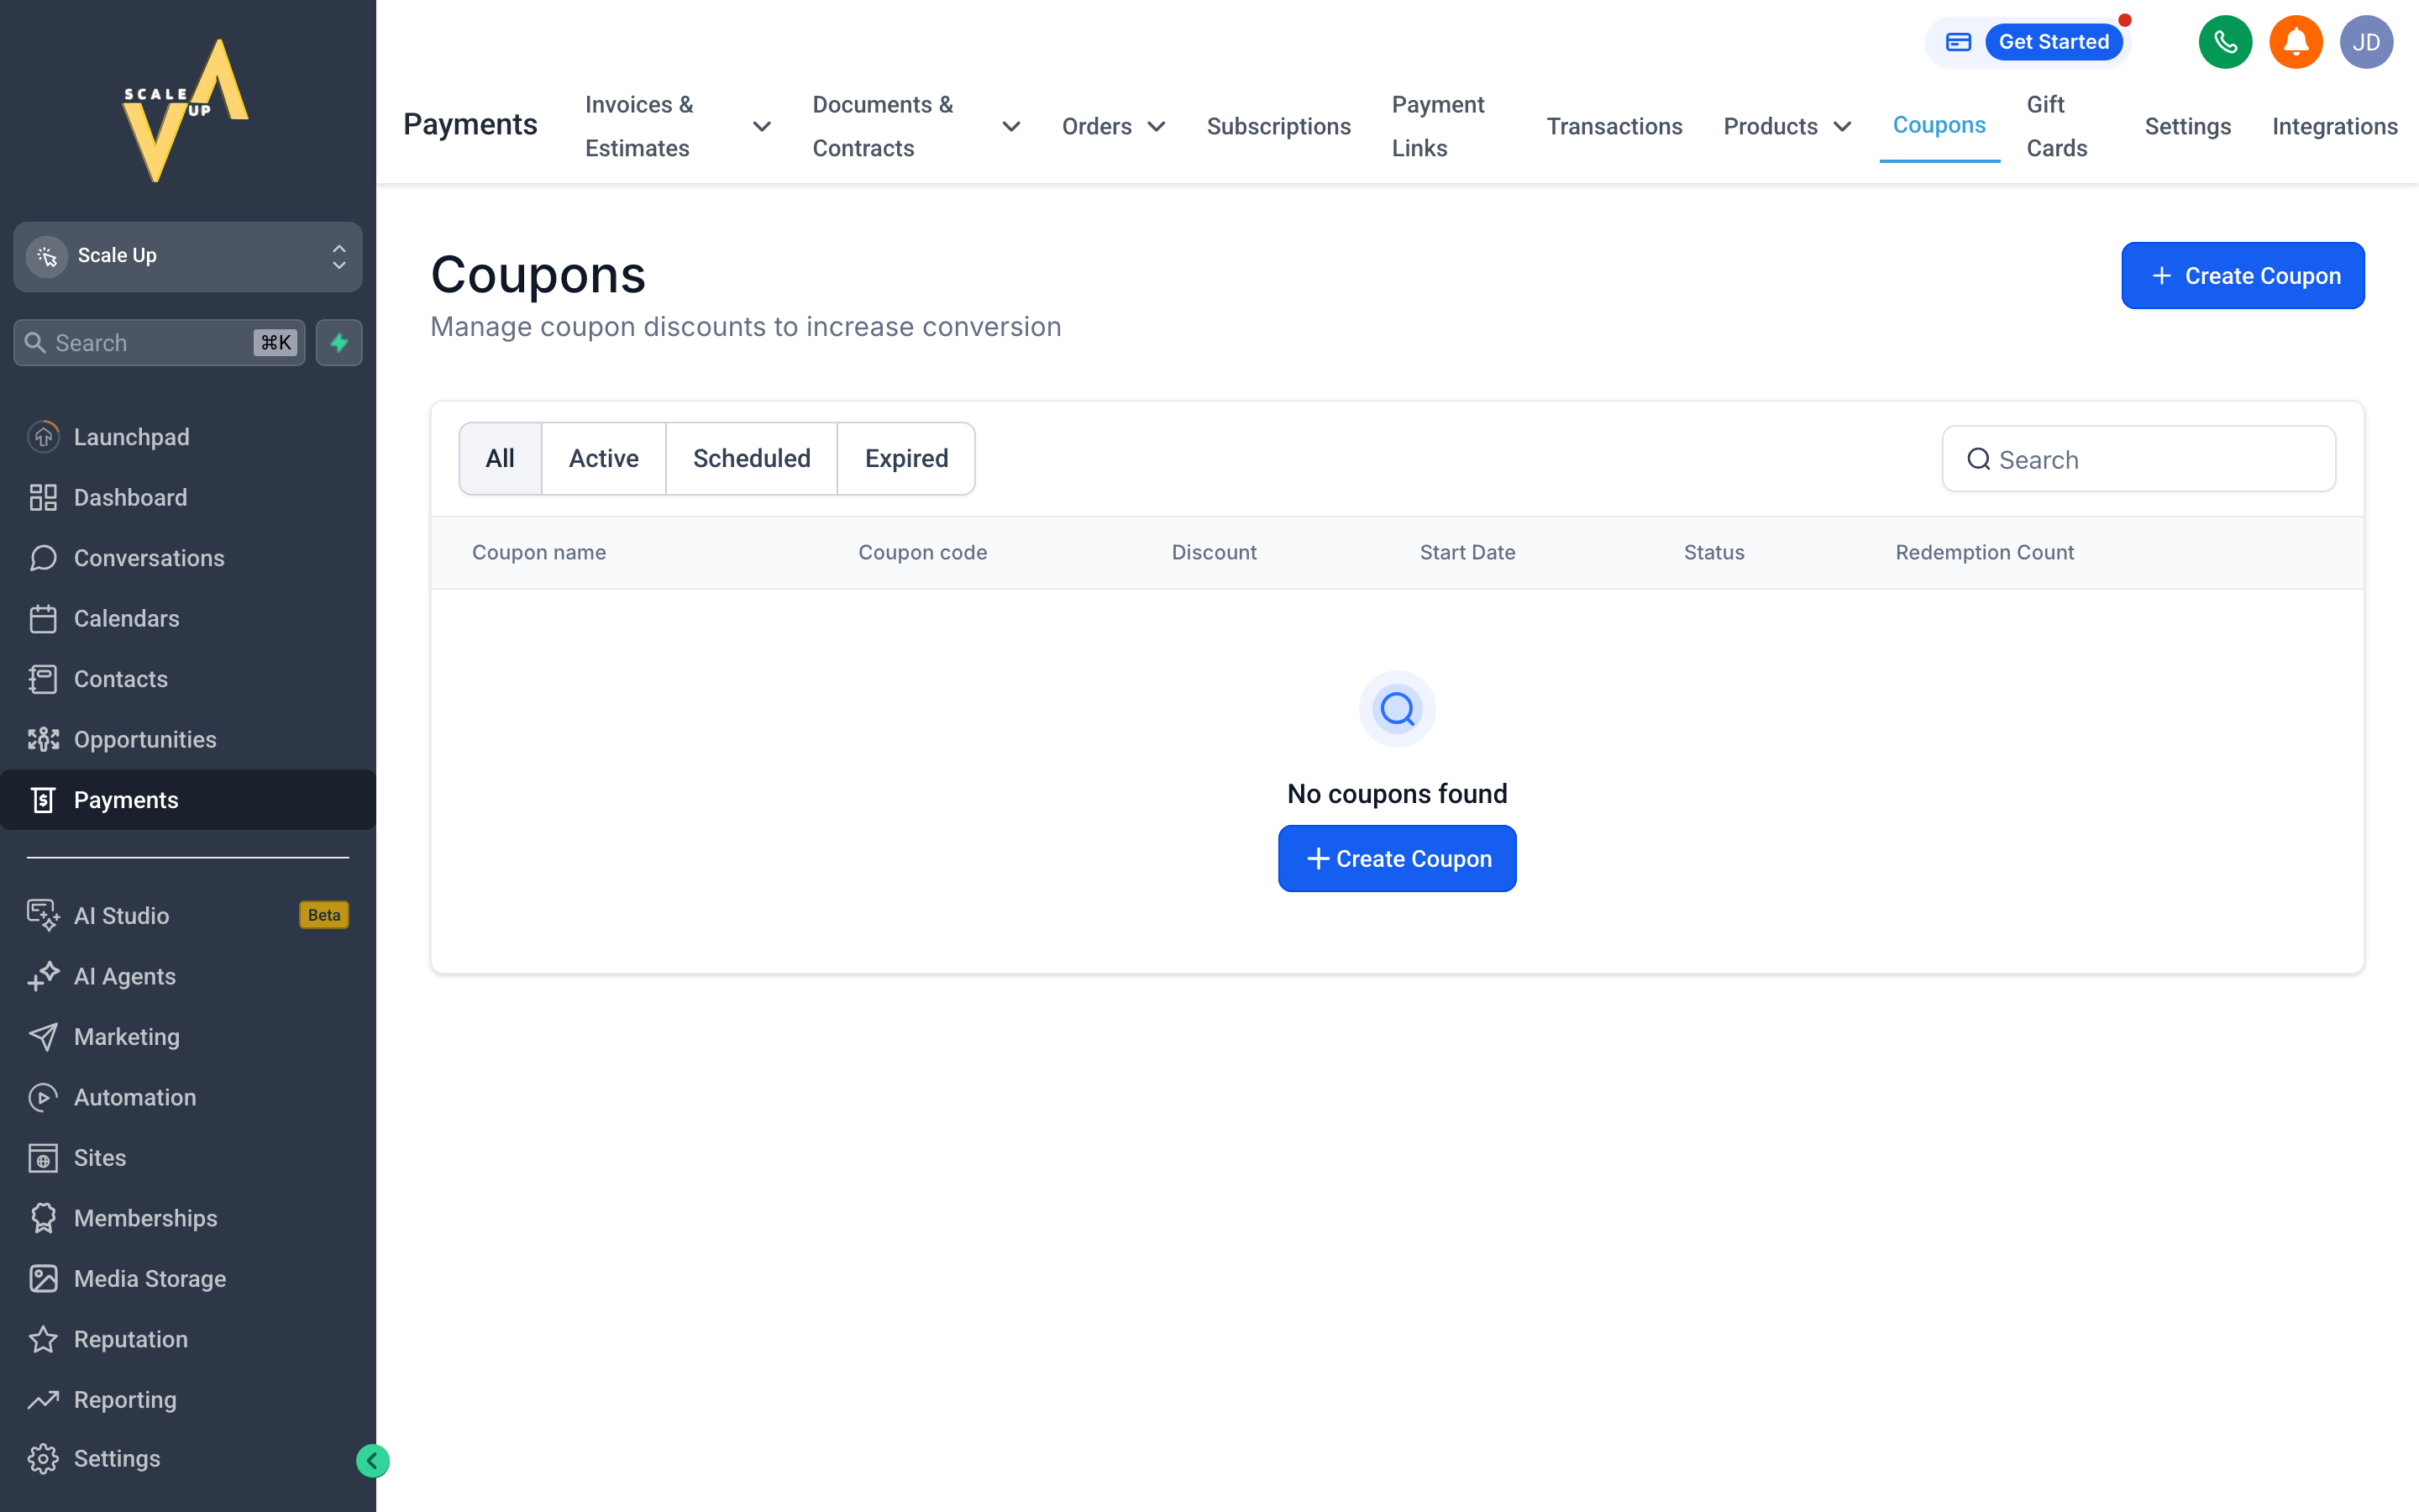Click the top-right Create Coupon button
The image size is (2419, 1512).
(2243, 276)
